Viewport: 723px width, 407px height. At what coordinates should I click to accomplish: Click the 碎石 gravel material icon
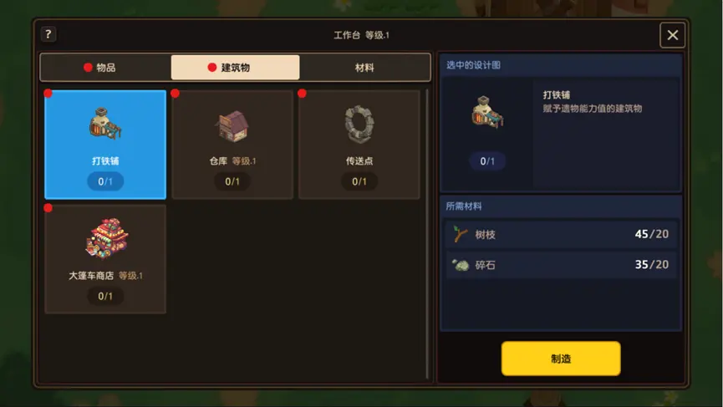461,265
